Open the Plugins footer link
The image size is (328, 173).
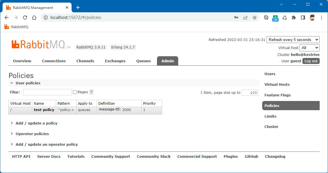pos(231,157)
